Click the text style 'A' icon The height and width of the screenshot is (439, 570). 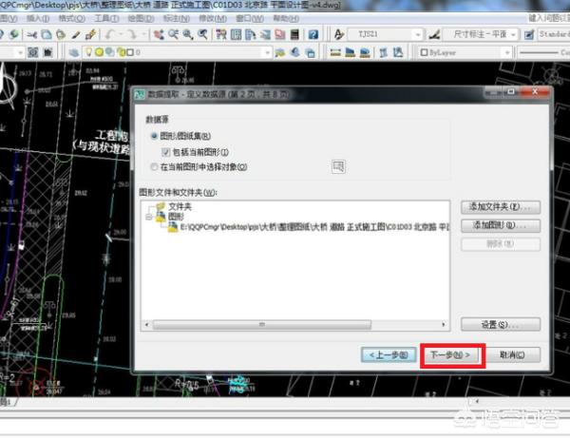(339, 34)
